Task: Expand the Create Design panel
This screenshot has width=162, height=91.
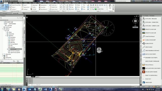Action: pyautogui.click(x=34, y=11)
